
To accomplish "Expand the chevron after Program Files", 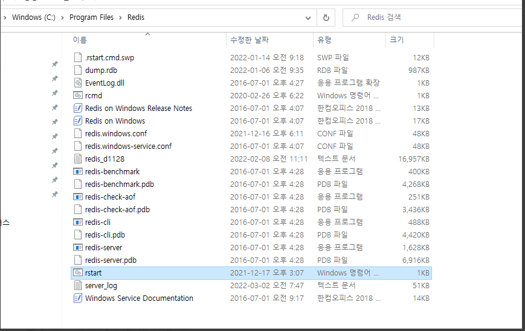I will (120, 17).
